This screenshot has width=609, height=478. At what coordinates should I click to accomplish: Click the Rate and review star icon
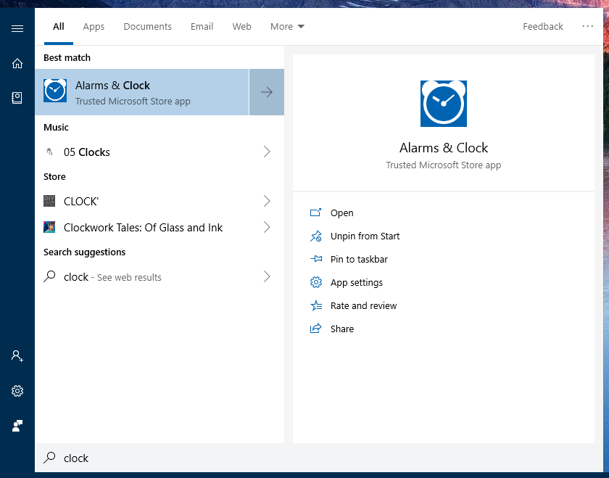[316, 305]
